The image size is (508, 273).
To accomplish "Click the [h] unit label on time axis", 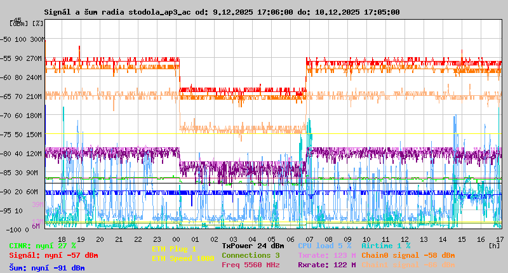I will click(x=495, y=244).
